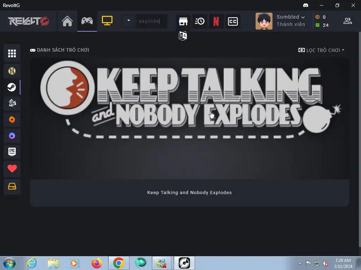This screenshot has width=361, height=270.
Task: Open the friends list icon
Action: [348, 21]
